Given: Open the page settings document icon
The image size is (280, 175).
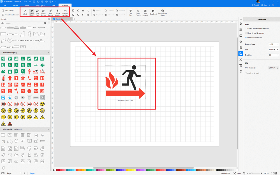Looking at the screenshot, I should tap(241, 48).
